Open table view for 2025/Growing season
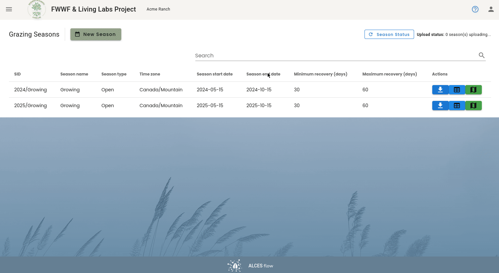Screen dimensions: 499x273 point(457,106)
